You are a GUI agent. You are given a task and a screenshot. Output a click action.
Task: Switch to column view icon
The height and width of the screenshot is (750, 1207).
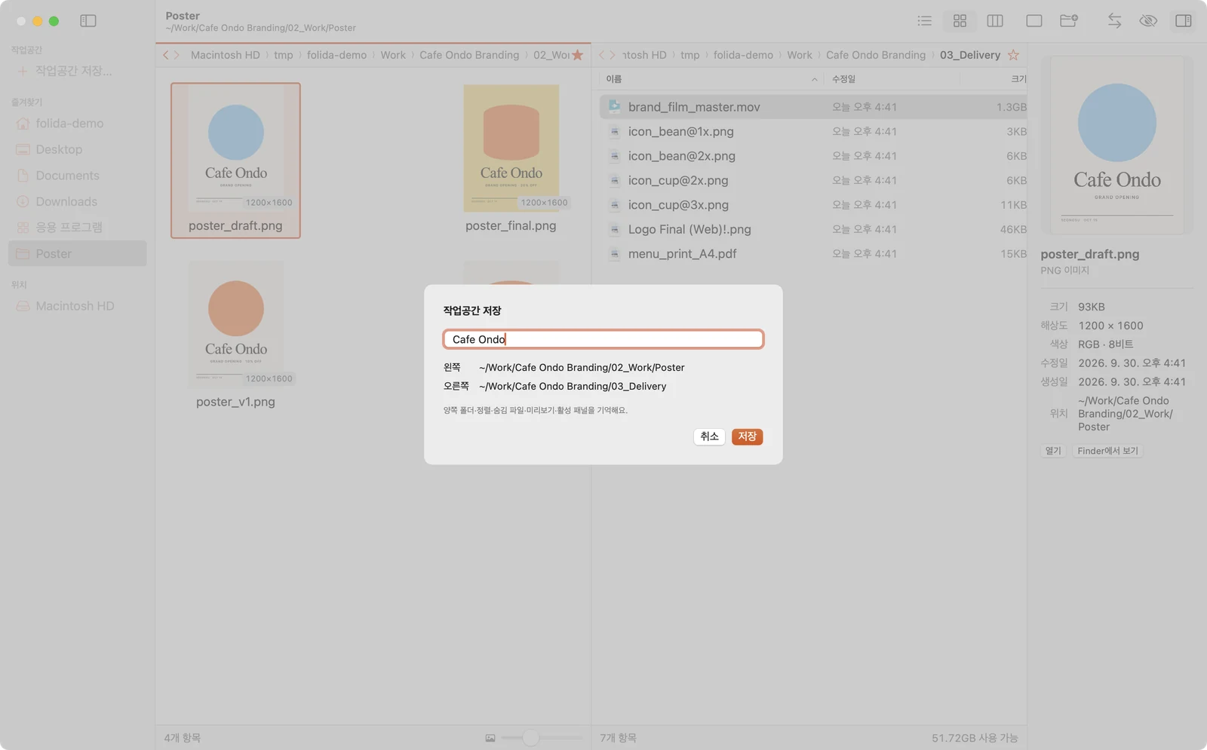click(995, 21)
